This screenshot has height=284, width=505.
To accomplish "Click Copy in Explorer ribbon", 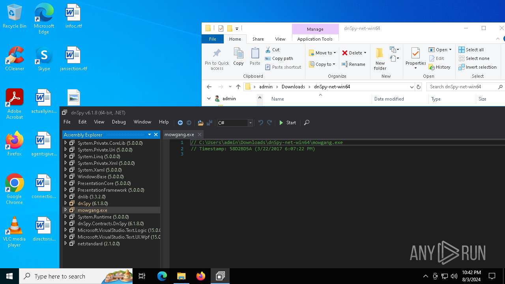I will pyautogui.click(x=238, y=56).
